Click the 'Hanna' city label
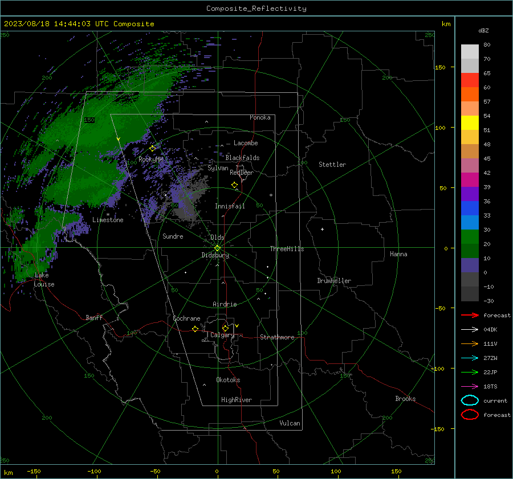 coord(398,254)
